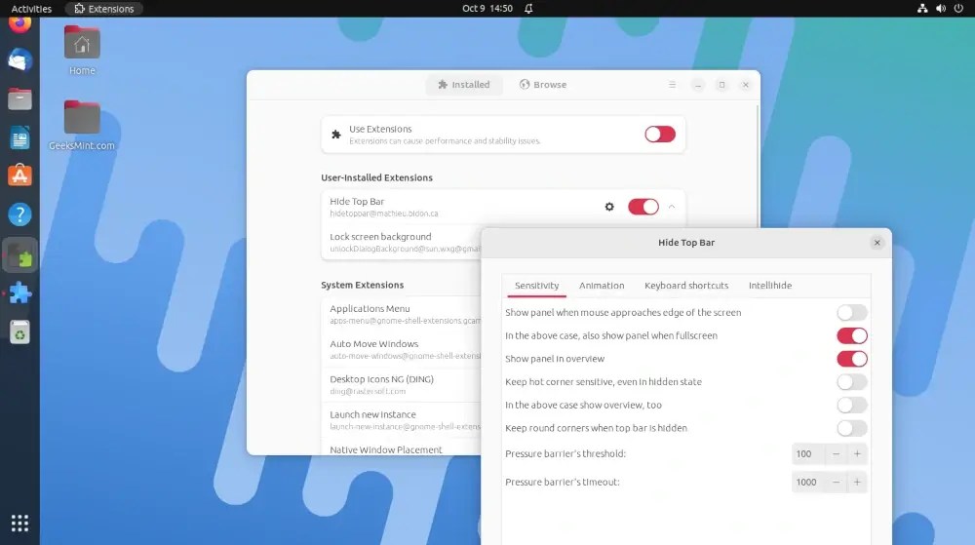Image resolution: width=975 pixels, height=545 pixels.
Task: Switch to the Sensitivity tab
Action: click(x=536, y=286)
